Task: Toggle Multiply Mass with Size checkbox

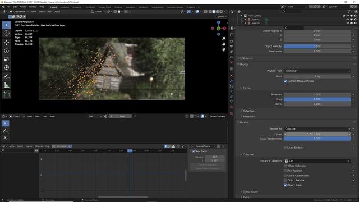Action: click(286, 81)
